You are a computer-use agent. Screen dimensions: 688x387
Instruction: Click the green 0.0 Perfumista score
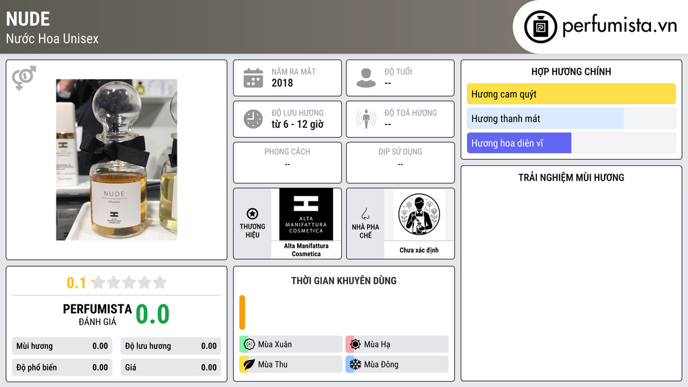[153, 314]
